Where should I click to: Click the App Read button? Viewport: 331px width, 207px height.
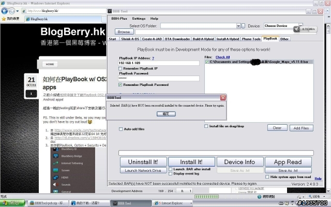point(288,162)
